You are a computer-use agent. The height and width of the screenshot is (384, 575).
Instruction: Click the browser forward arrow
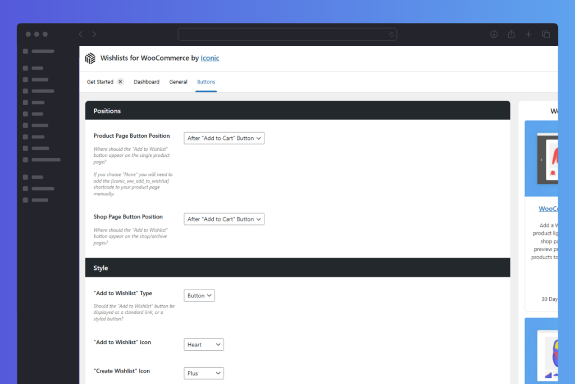pyautogui.click(x=94, y=34)
